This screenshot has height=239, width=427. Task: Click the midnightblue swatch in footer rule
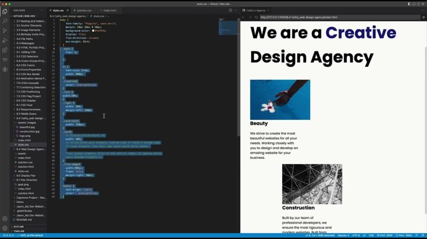(x=77, y=193)
